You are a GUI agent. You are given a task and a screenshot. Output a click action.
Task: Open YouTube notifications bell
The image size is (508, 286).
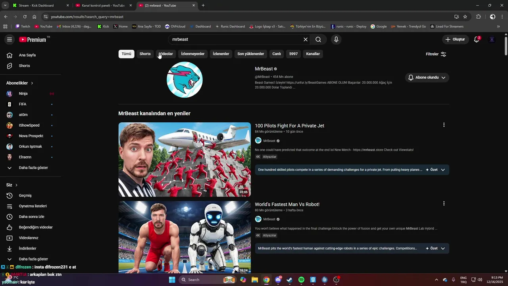(477, 39)
